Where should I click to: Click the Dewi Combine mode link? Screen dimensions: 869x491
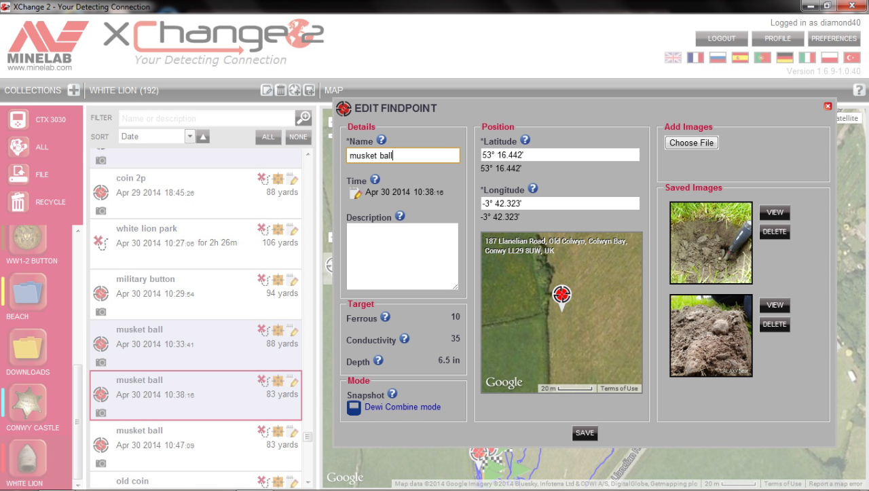coord(403,407)
